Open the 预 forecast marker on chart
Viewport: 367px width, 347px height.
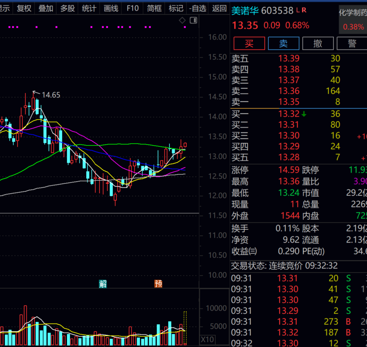click(x=158, y=284)
